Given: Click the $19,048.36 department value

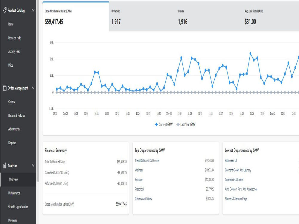Looking at the screenshot, I should 209,161.
